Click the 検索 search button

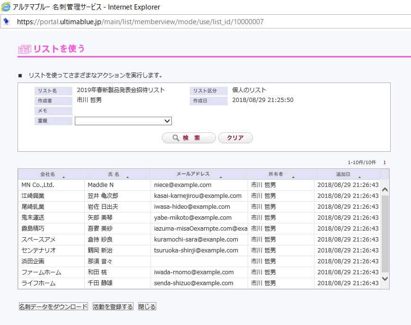coord(189,138)
